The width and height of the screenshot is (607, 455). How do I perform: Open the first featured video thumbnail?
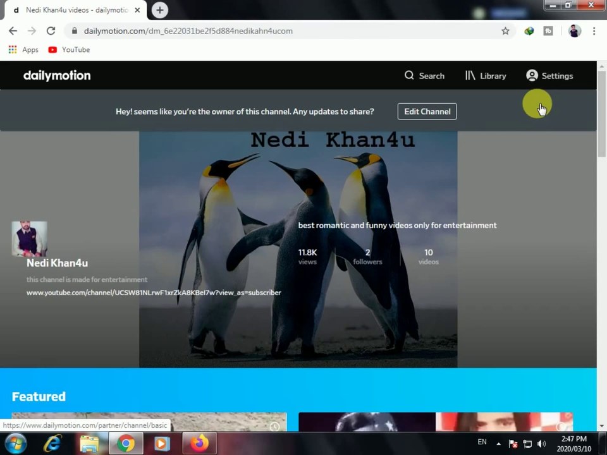[149, 422]
